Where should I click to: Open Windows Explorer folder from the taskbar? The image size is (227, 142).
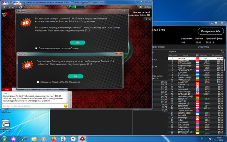pyautogui.click(x=34, y=139)
